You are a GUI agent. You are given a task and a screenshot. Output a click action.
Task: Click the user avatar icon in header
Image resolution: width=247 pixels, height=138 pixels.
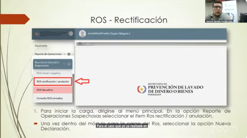click(82, 34)
